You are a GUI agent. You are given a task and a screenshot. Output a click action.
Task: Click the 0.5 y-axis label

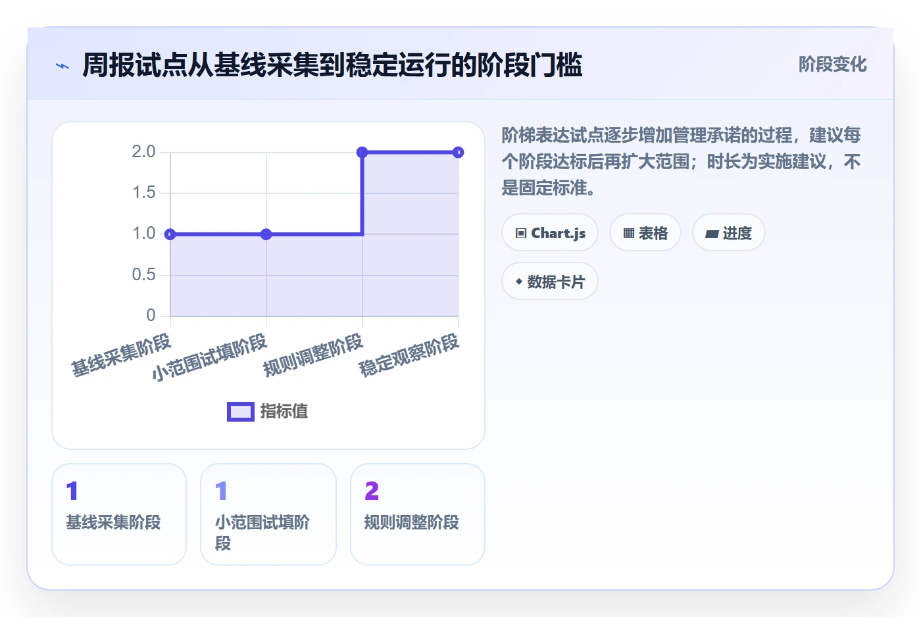pyautogui.click(x=144, y=274)
